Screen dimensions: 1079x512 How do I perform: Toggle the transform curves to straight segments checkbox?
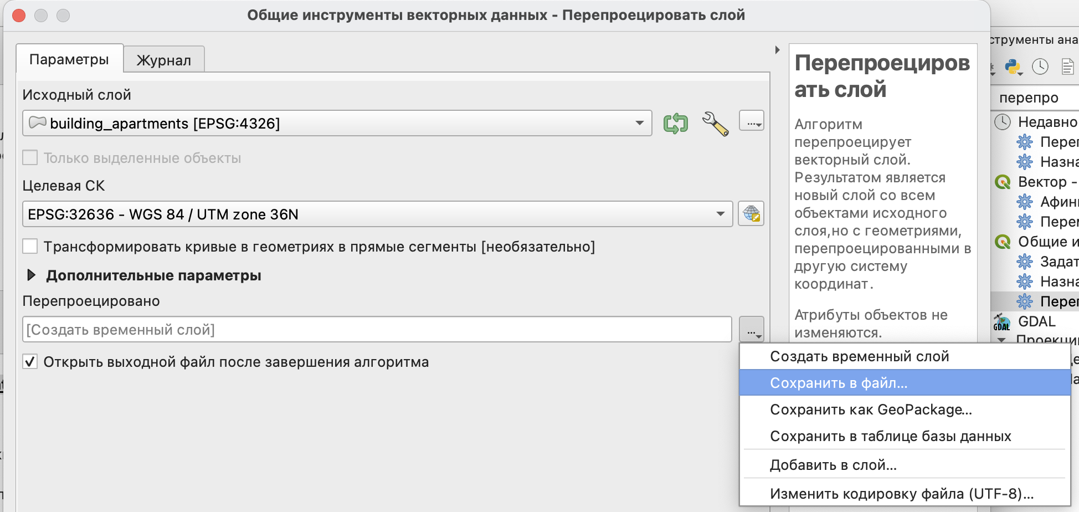[30, 247]
